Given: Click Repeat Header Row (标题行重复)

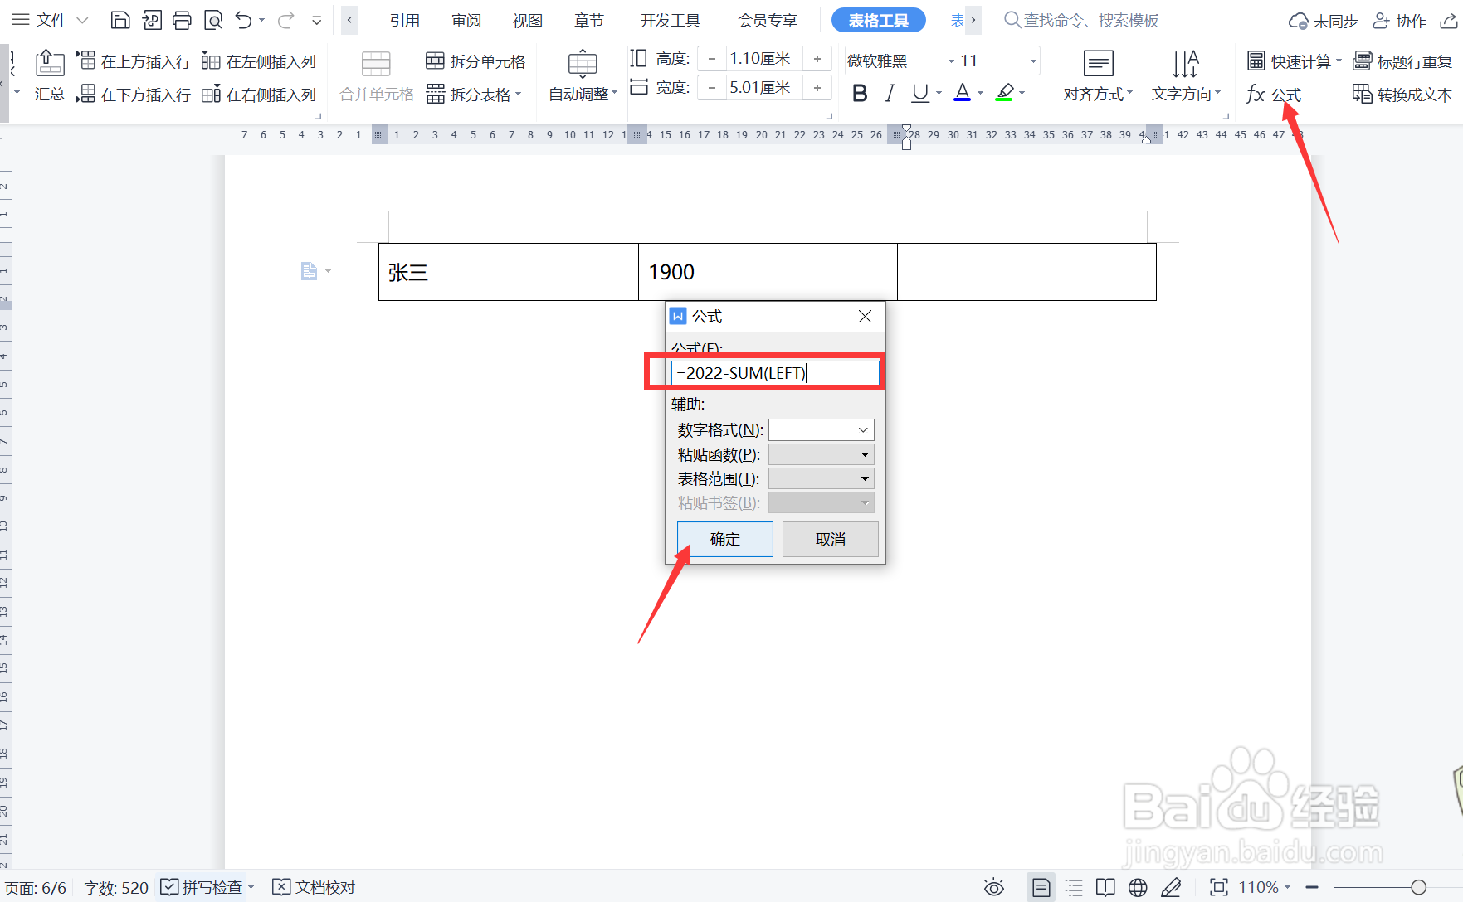Looking at the screenshot, I should tap(1402, 61).
